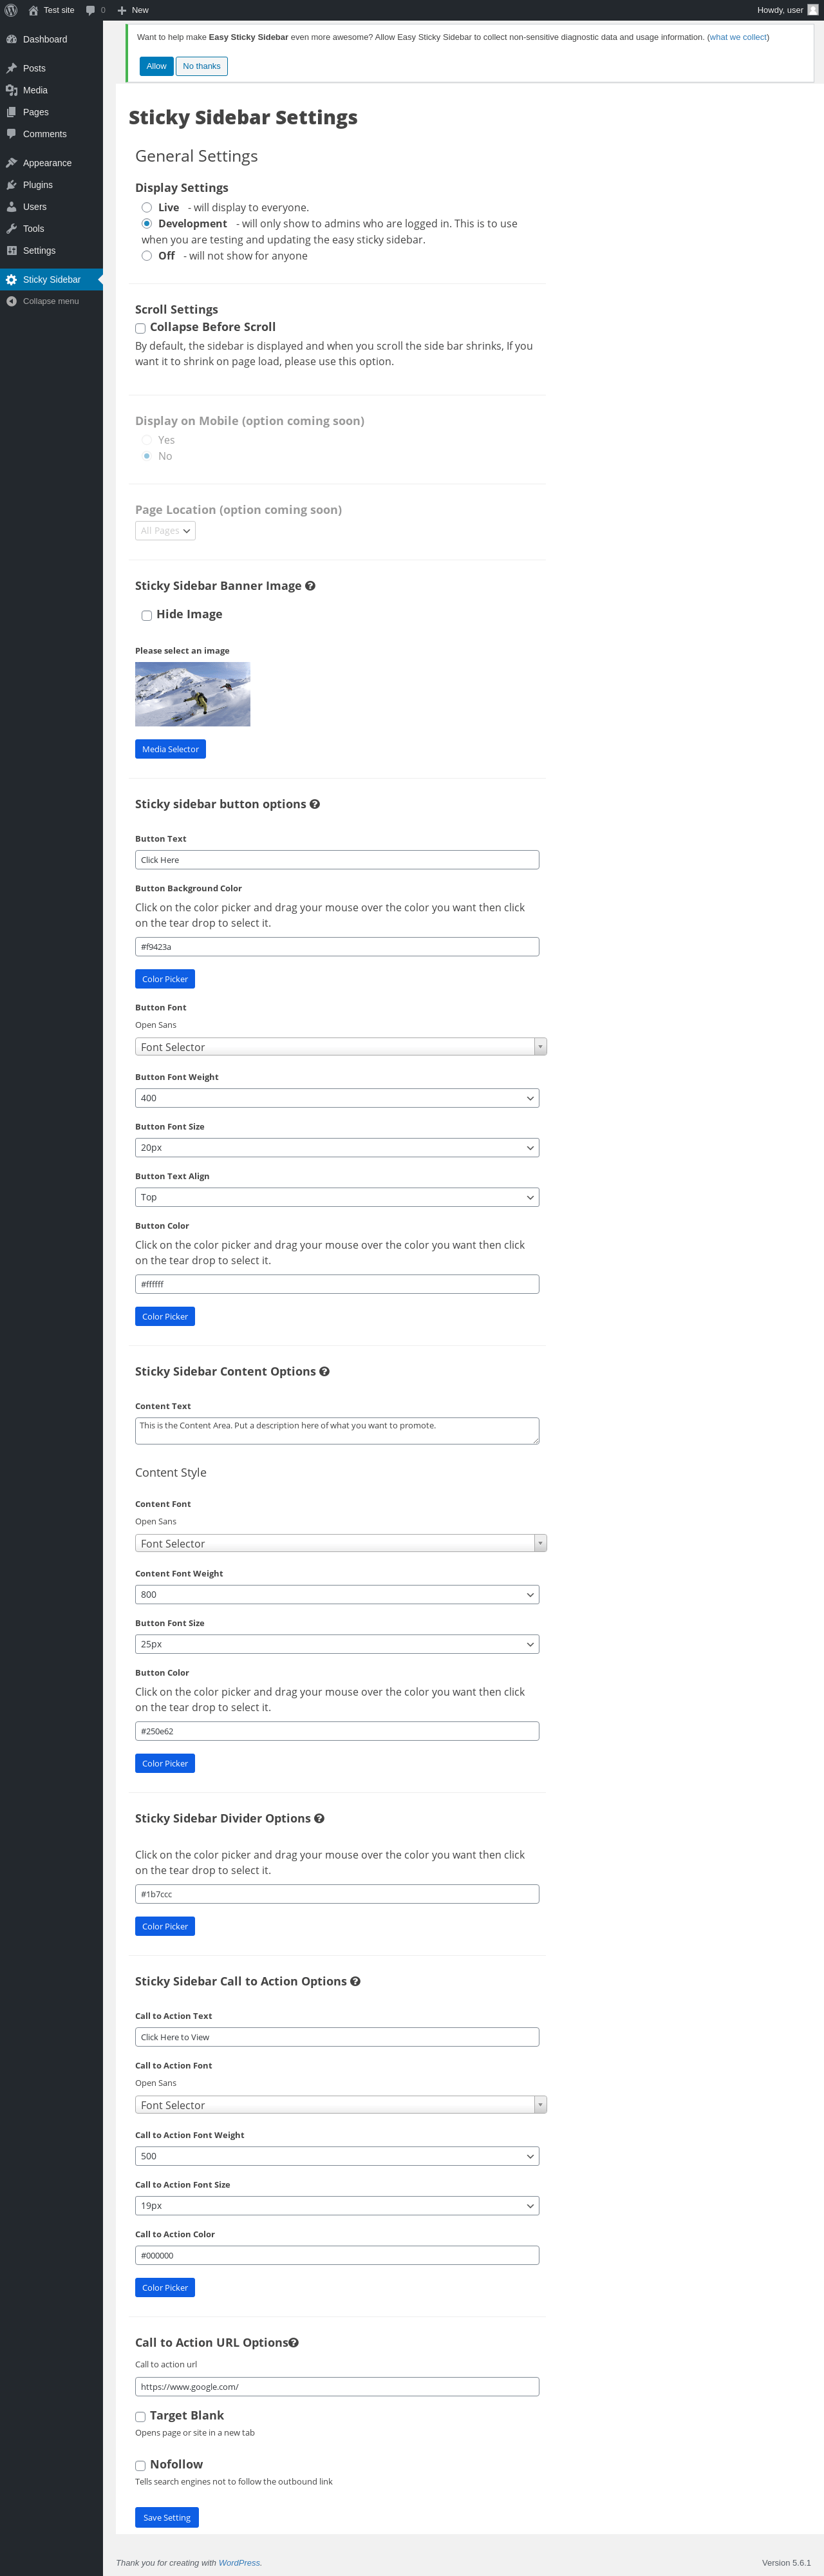The width and height of the screenshot is (824, 2576).
Task: Click help icon next to Sticky Sidebar Divider Options
Action: (x=319, y=1818)
